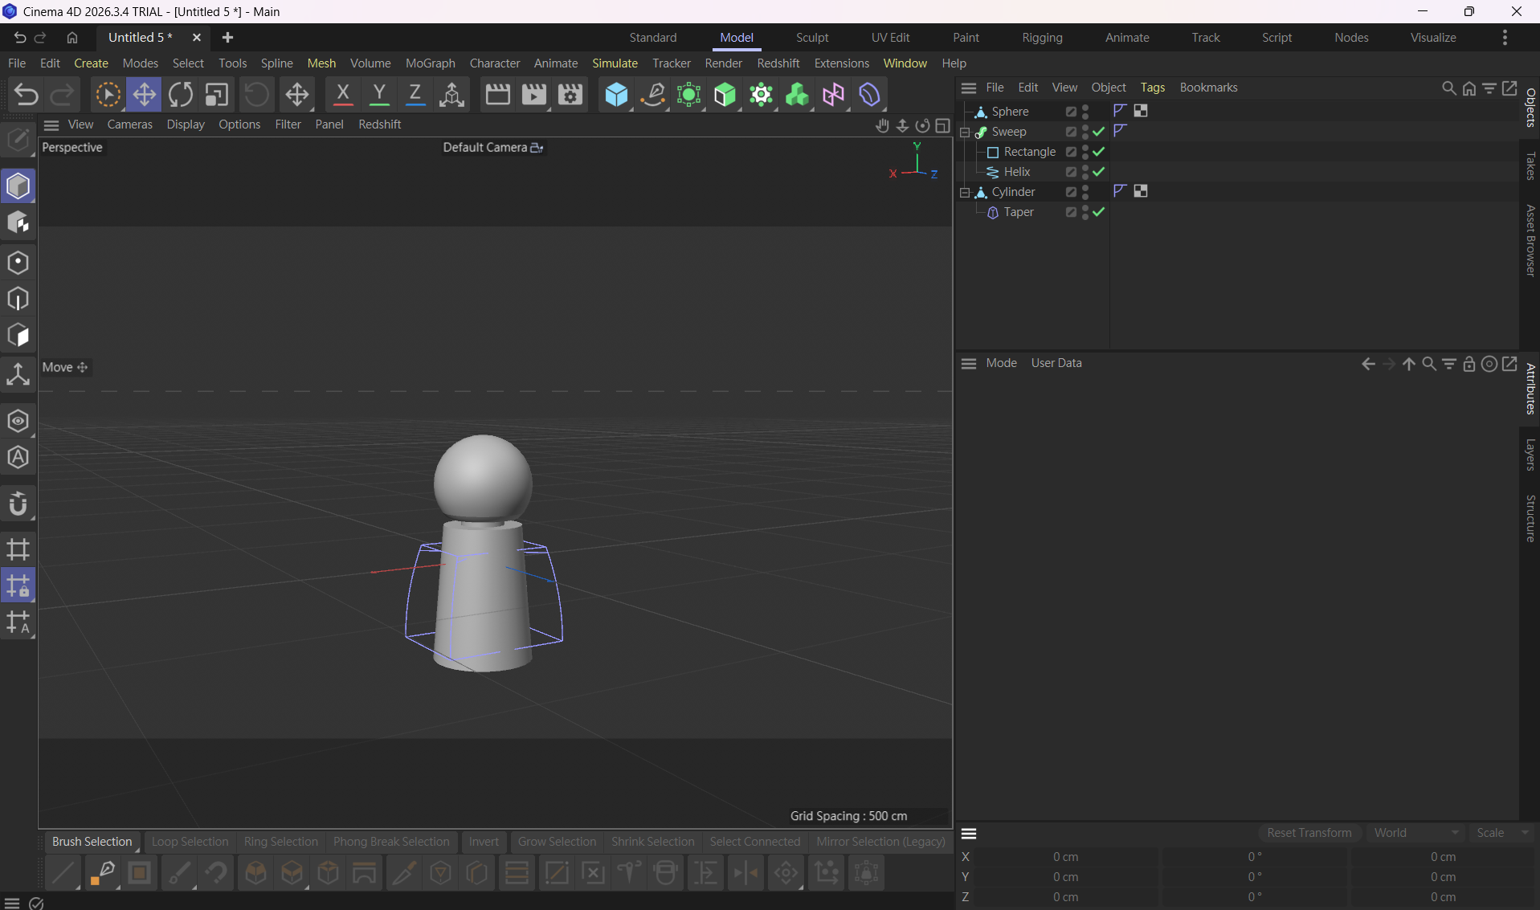Toggle Sphere visibility dots
Viewport: 1540px width, 910px height.
coord(1085,112)
